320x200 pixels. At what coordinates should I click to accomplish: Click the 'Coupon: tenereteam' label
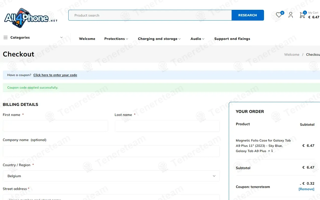[253, 187]
